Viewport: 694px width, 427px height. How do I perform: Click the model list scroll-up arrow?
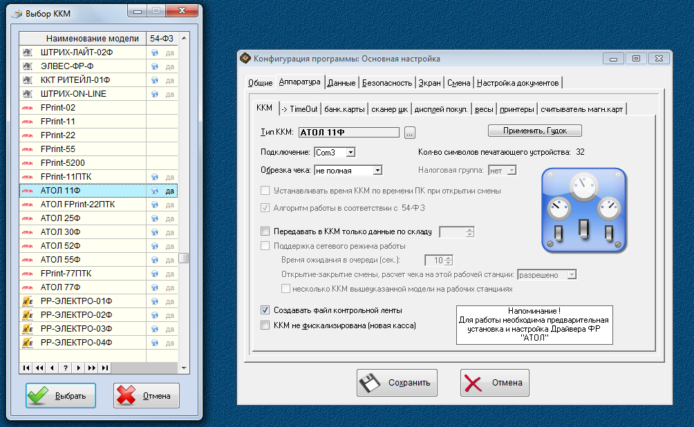point(184,38)
